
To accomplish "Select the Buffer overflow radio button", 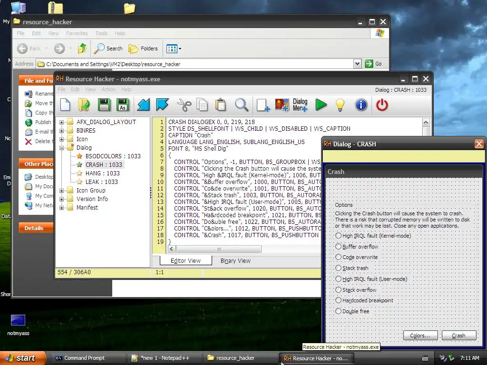I will 338,247.
